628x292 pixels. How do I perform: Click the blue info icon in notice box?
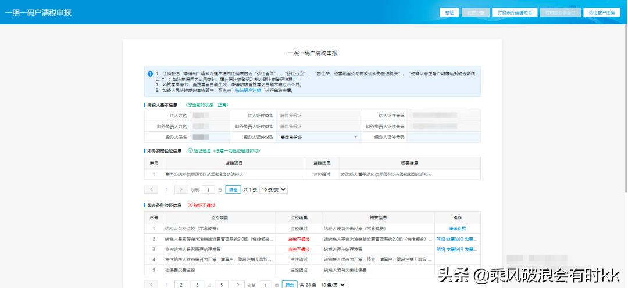click(150, 74)
